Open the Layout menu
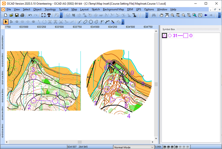Image resolution: width=222 pixels, height=149 pixels. (x=84, y=9)
